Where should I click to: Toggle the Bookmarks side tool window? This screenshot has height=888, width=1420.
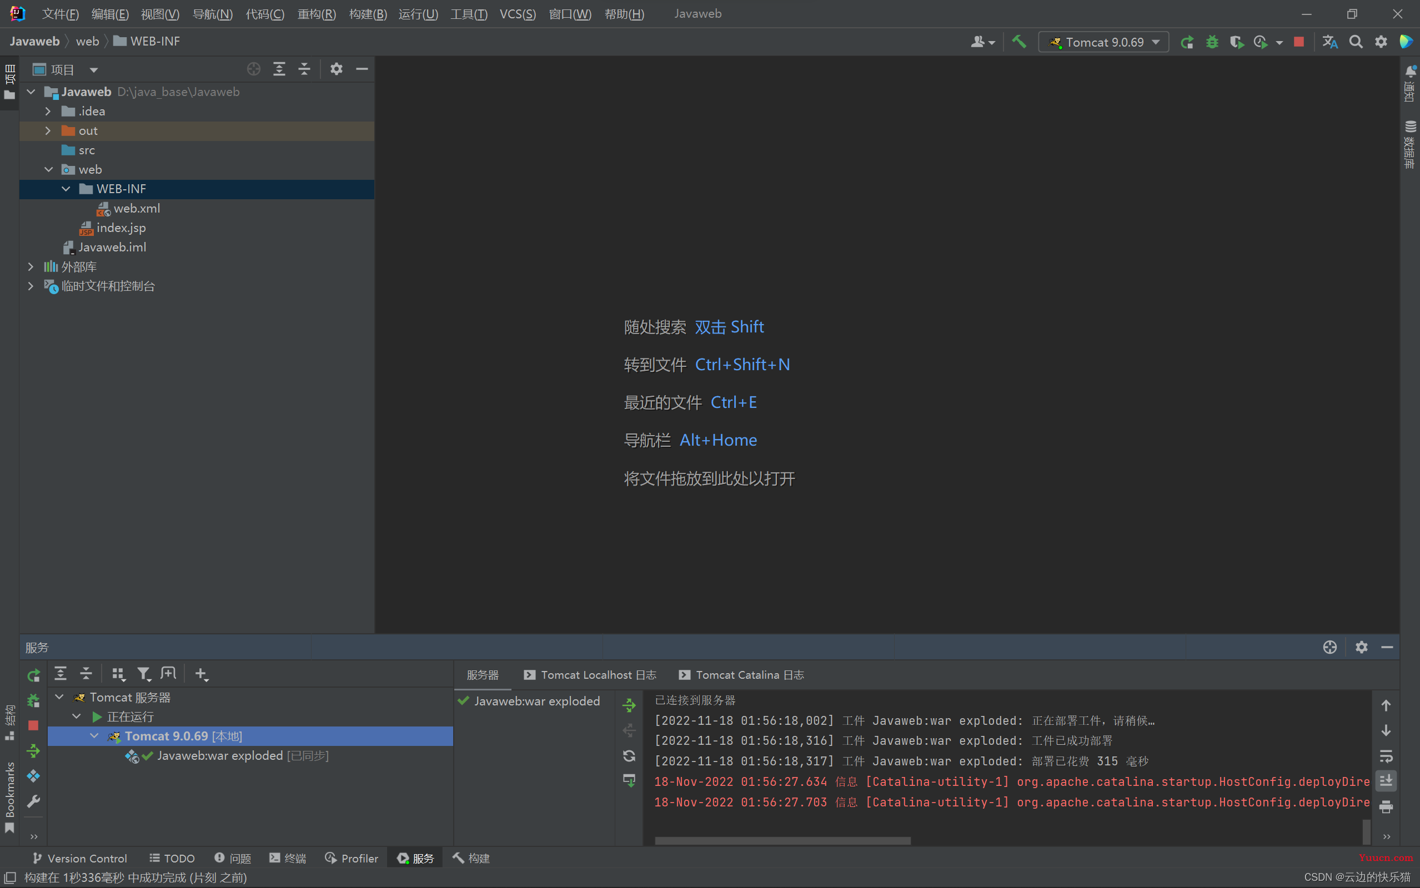tap(10, 798)
